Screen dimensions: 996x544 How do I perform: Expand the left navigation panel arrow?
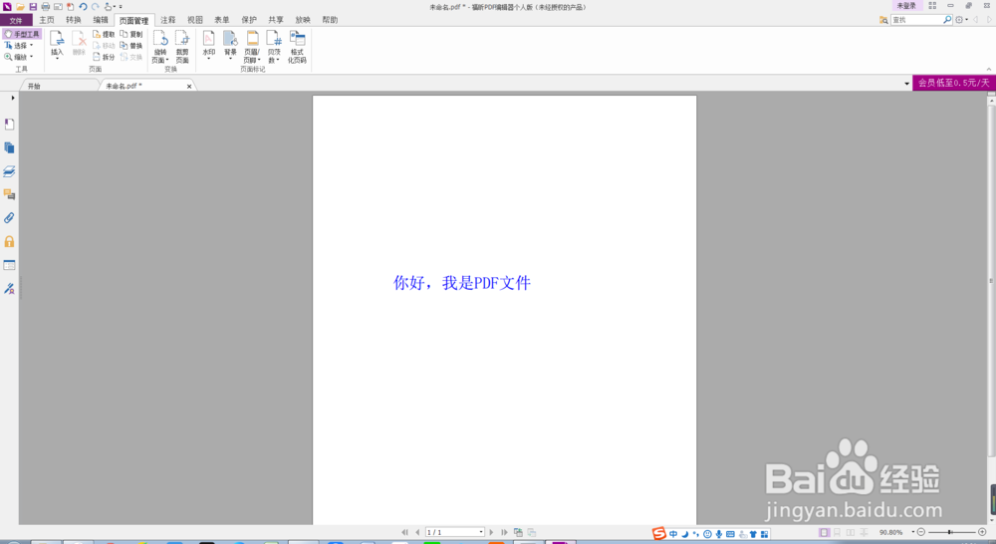pos(13,98)
